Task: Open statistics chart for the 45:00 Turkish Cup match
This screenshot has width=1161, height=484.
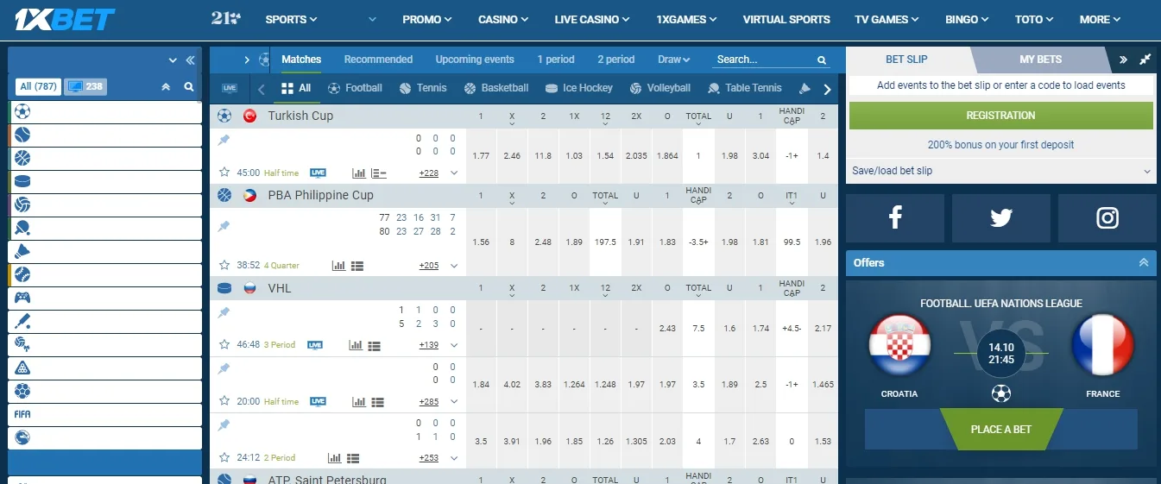Action: click(x=359, y=173)
